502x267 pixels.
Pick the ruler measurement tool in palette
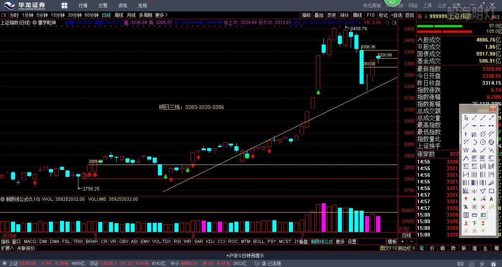click(474, 215)
